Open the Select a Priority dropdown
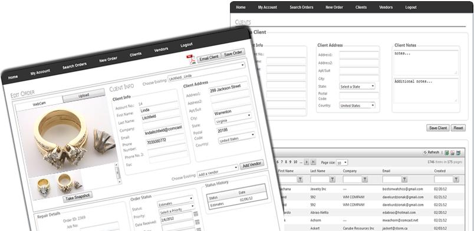 pos(176,209)
